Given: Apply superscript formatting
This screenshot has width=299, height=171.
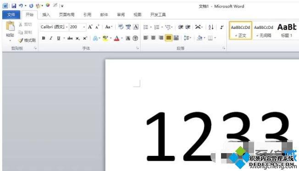Looking at the screenshot, I should [x=85, y=39].
